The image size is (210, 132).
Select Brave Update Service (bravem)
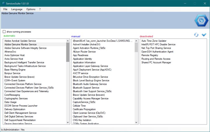click(x=89, y=95)
